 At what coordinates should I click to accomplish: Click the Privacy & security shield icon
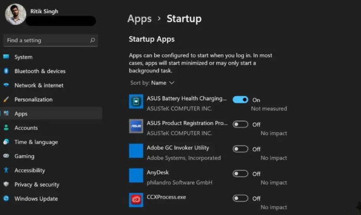6,184
